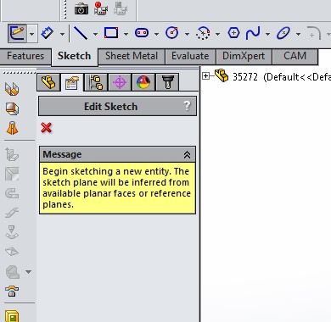Click the Sketch Fillet tool
Image resolution: width=331 pixels, height=322 pixels.
[314, 33]
